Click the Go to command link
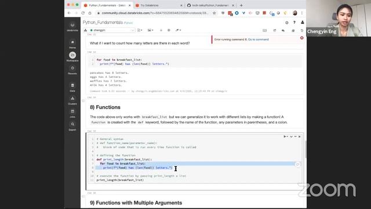Viewport: 371px width, 209px height. [x=258, y=39]
